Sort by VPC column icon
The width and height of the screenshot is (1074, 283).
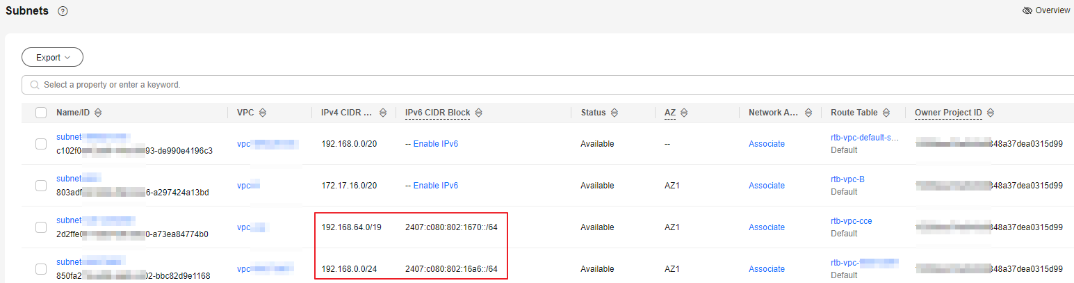click(262, 113)
